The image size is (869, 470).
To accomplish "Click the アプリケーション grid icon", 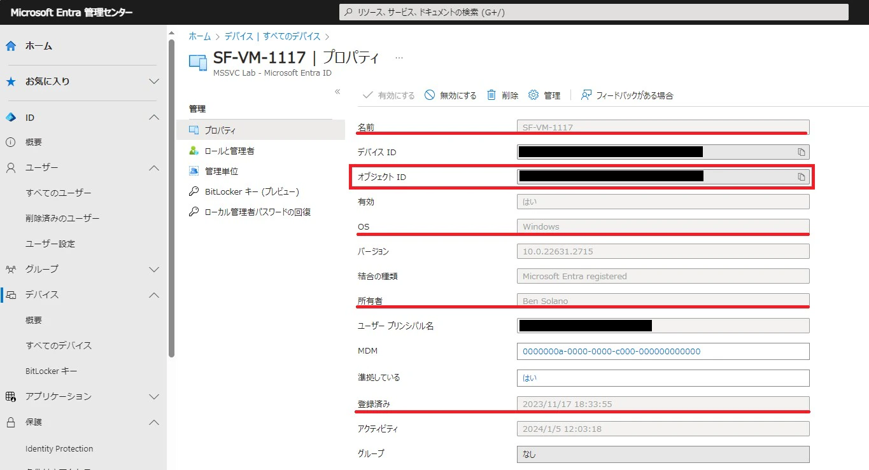I will (x=11, y=396).
